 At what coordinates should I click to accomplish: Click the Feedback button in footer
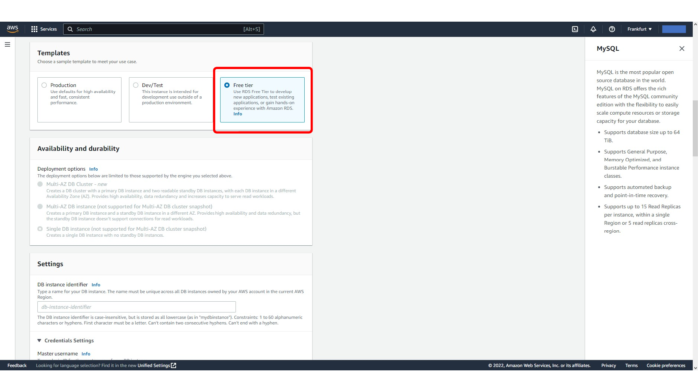(x=17, y=365)
